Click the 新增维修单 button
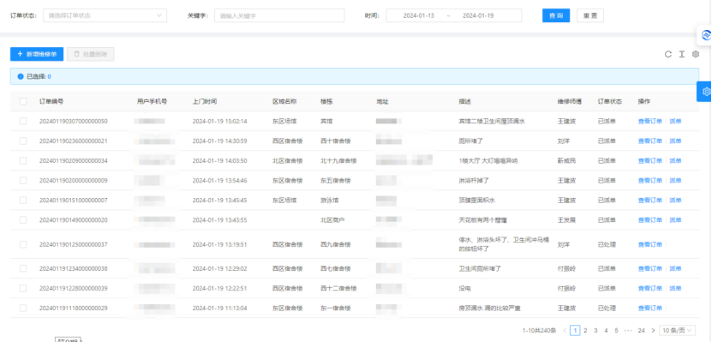712x342 pixels. click(37, 54)
